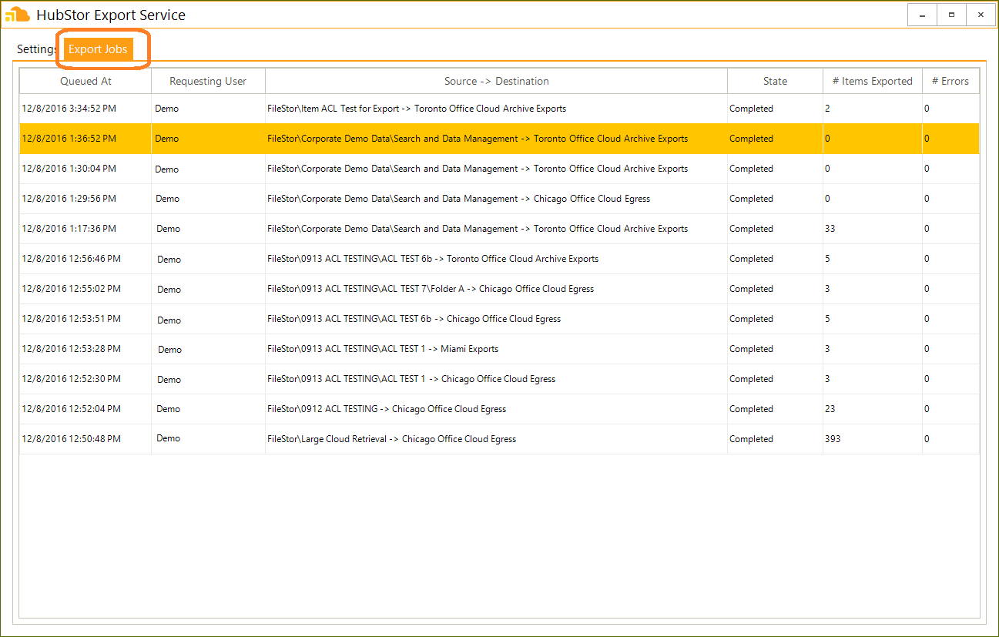This screenshot has width=999, height=637.
Task: Select error count in the 3:34:52 PM row
Action: [927, 109]
